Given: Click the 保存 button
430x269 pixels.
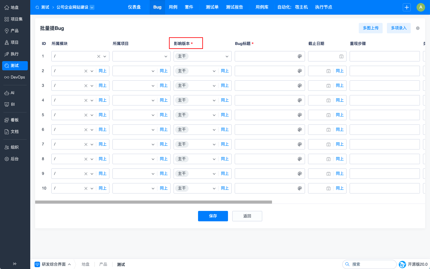Looking at the screenshot, I should tap(213, 216).
